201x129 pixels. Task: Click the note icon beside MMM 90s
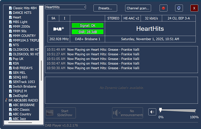(10, 31)
